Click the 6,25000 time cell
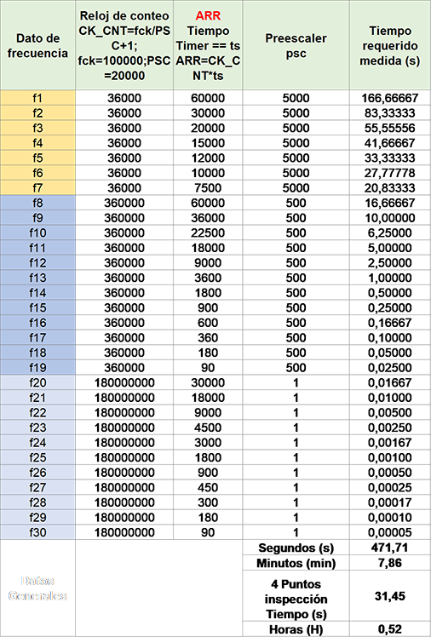Screen dimensions: 431x637 pyautogui.click(x=390, y=232)
